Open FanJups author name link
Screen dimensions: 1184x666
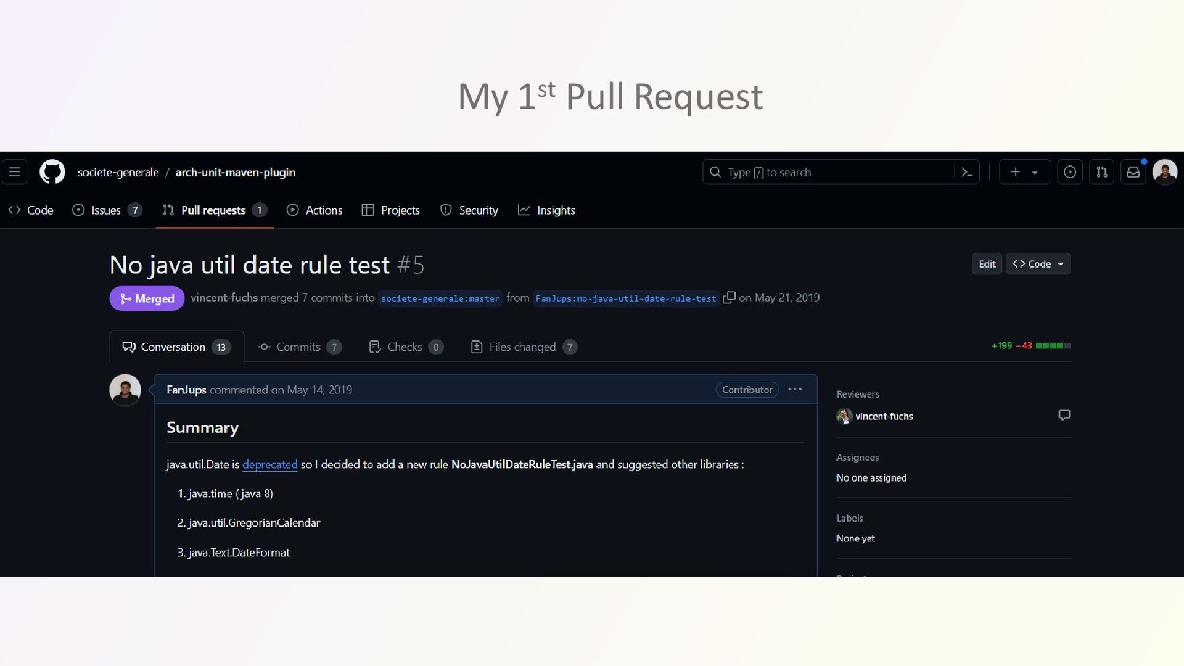click(x=186, y=390)
